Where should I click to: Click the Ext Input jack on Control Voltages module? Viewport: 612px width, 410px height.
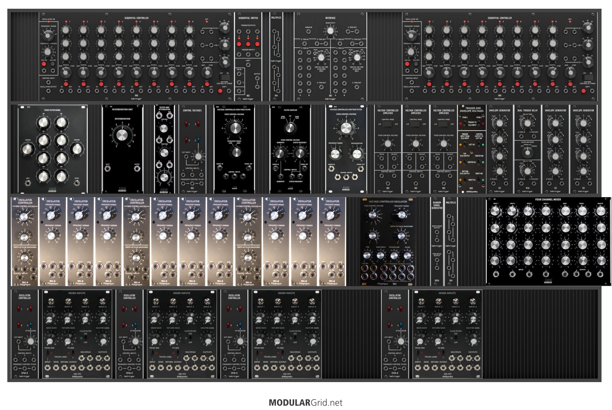(x=186, y=157)
